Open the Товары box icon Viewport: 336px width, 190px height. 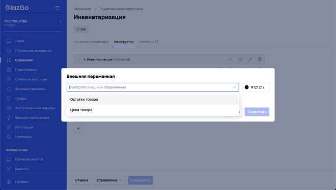[9, 99]
